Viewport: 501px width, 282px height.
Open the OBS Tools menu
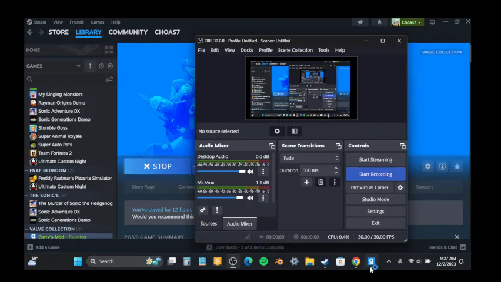point(323,50)
